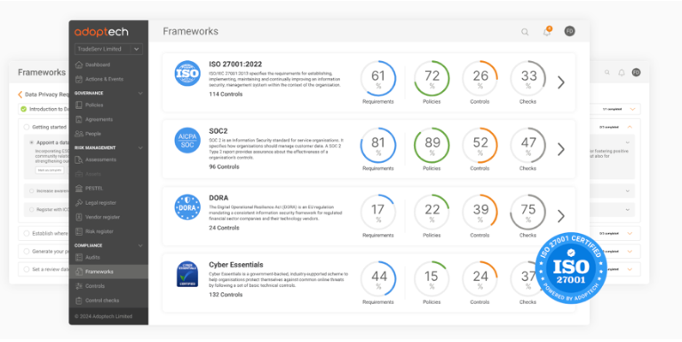
Task: Click the DORA framework title
Action: pyautogui.click(x=218, y=198)
